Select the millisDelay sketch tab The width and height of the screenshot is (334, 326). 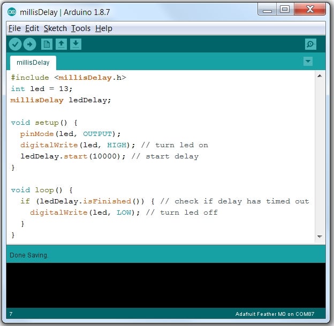(x=33, y=63)
